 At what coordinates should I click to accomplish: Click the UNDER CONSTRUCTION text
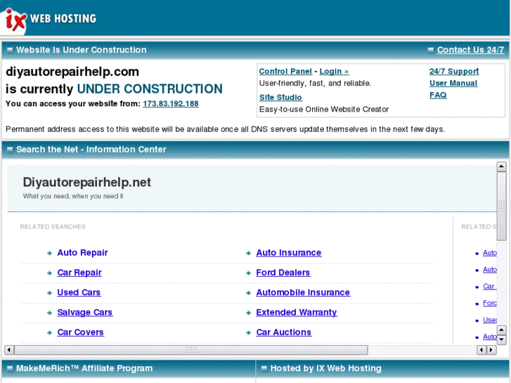coord(150,89)
